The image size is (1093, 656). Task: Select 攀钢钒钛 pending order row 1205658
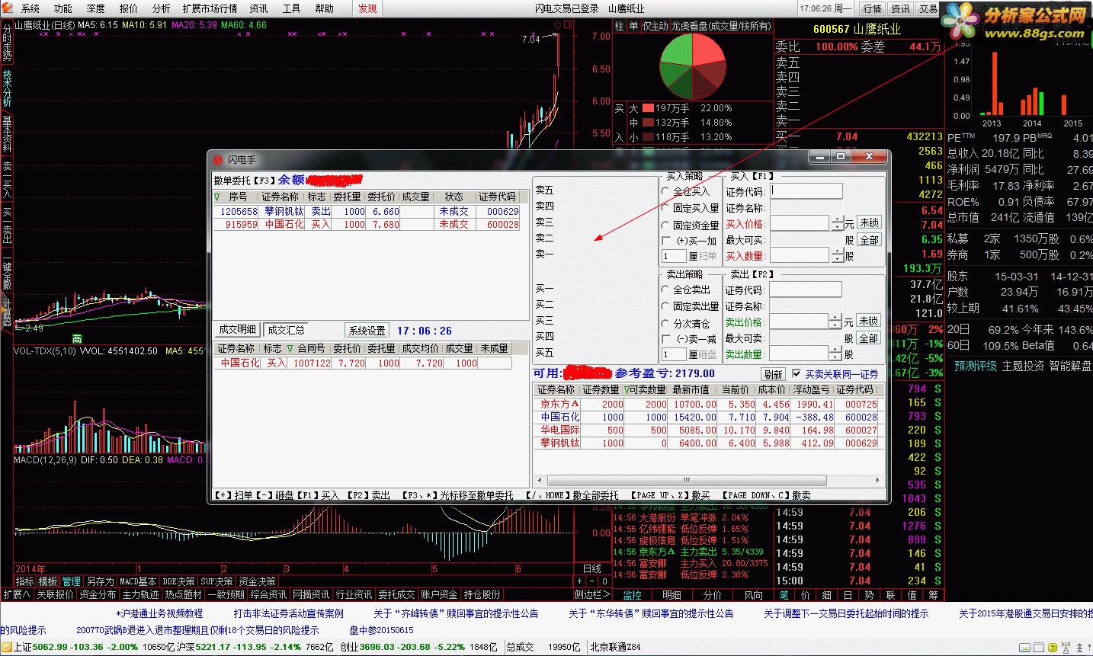[367, 212]
